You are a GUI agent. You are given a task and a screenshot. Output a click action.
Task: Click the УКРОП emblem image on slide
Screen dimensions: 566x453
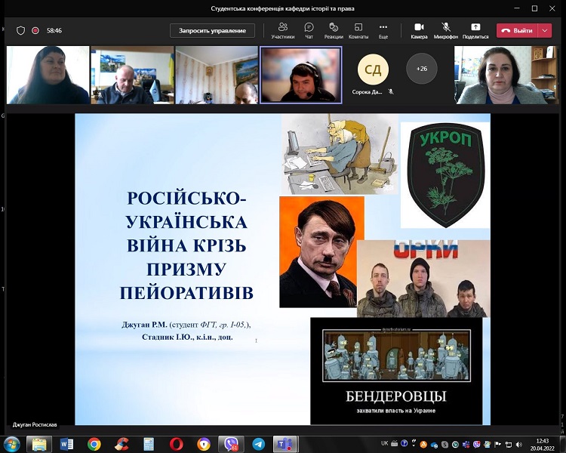[445, 175]
